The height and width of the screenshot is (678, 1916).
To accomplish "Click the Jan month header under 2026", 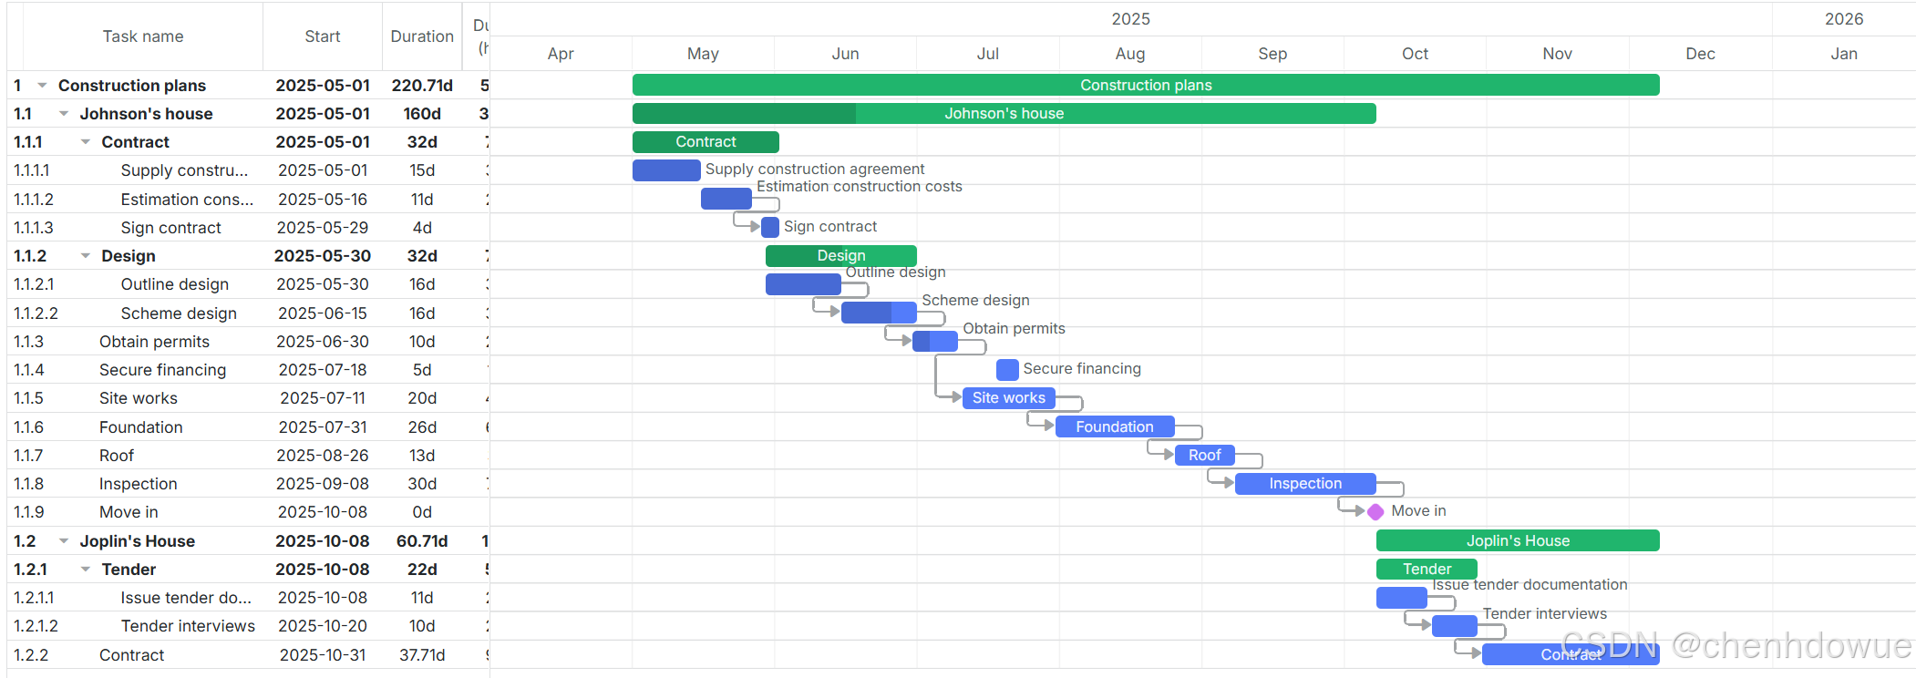I will (1844, 54).
